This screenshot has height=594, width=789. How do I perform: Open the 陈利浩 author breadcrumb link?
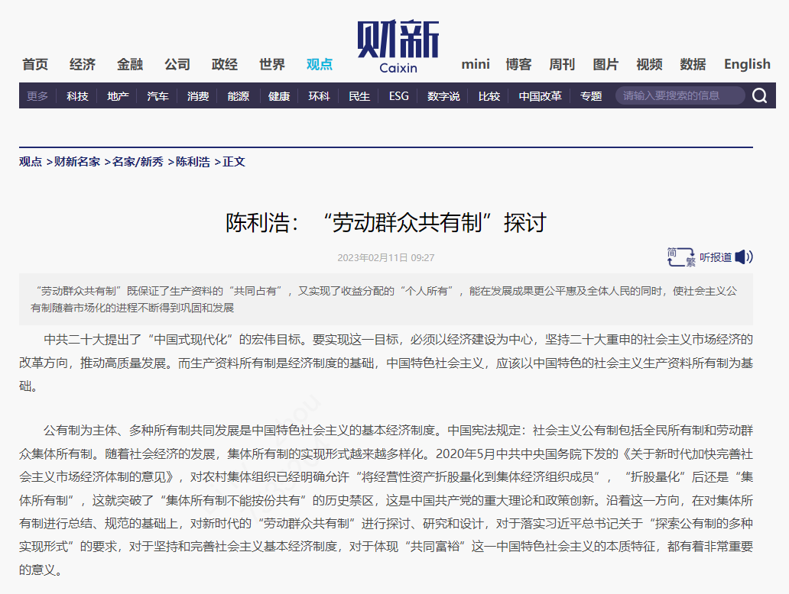click(193, 161)
